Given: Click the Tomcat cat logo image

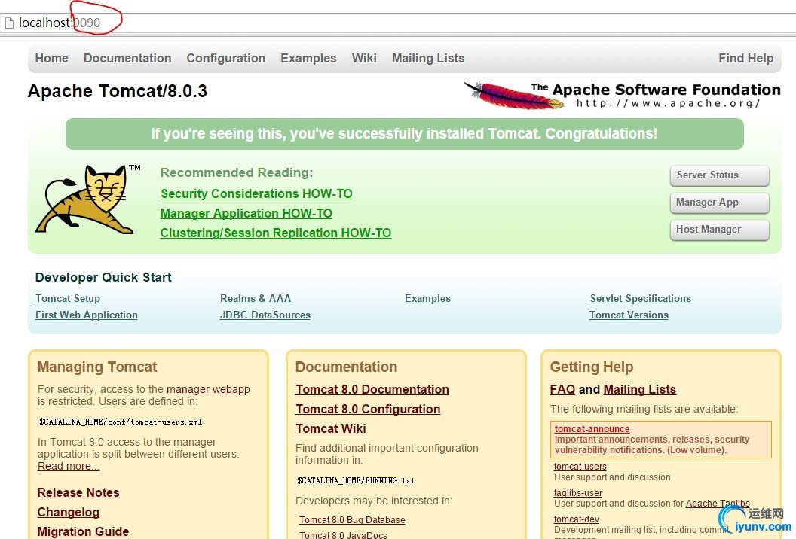Looking at the screenshot, I should [84, 199].
